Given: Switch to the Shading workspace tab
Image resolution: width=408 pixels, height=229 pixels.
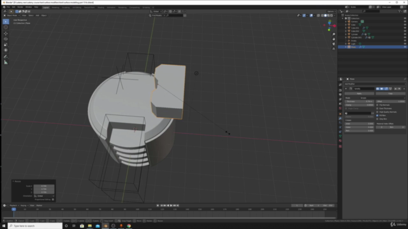Looking at the screenshot, I should (x=101, y=8).
